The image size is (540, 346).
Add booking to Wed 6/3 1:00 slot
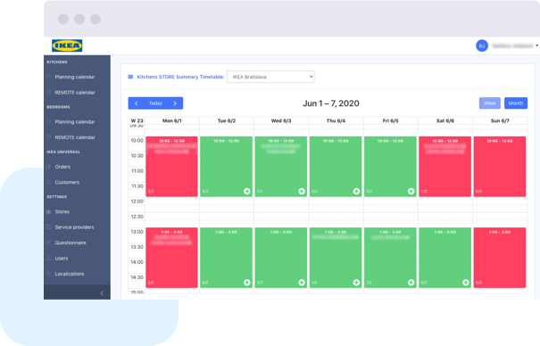click(302, 283)
